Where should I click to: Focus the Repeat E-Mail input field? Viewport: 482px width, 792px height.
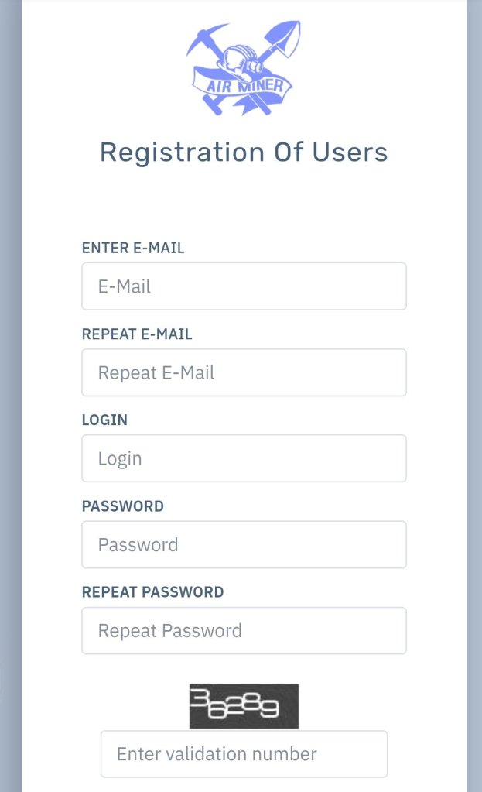(x=244, y=372)
